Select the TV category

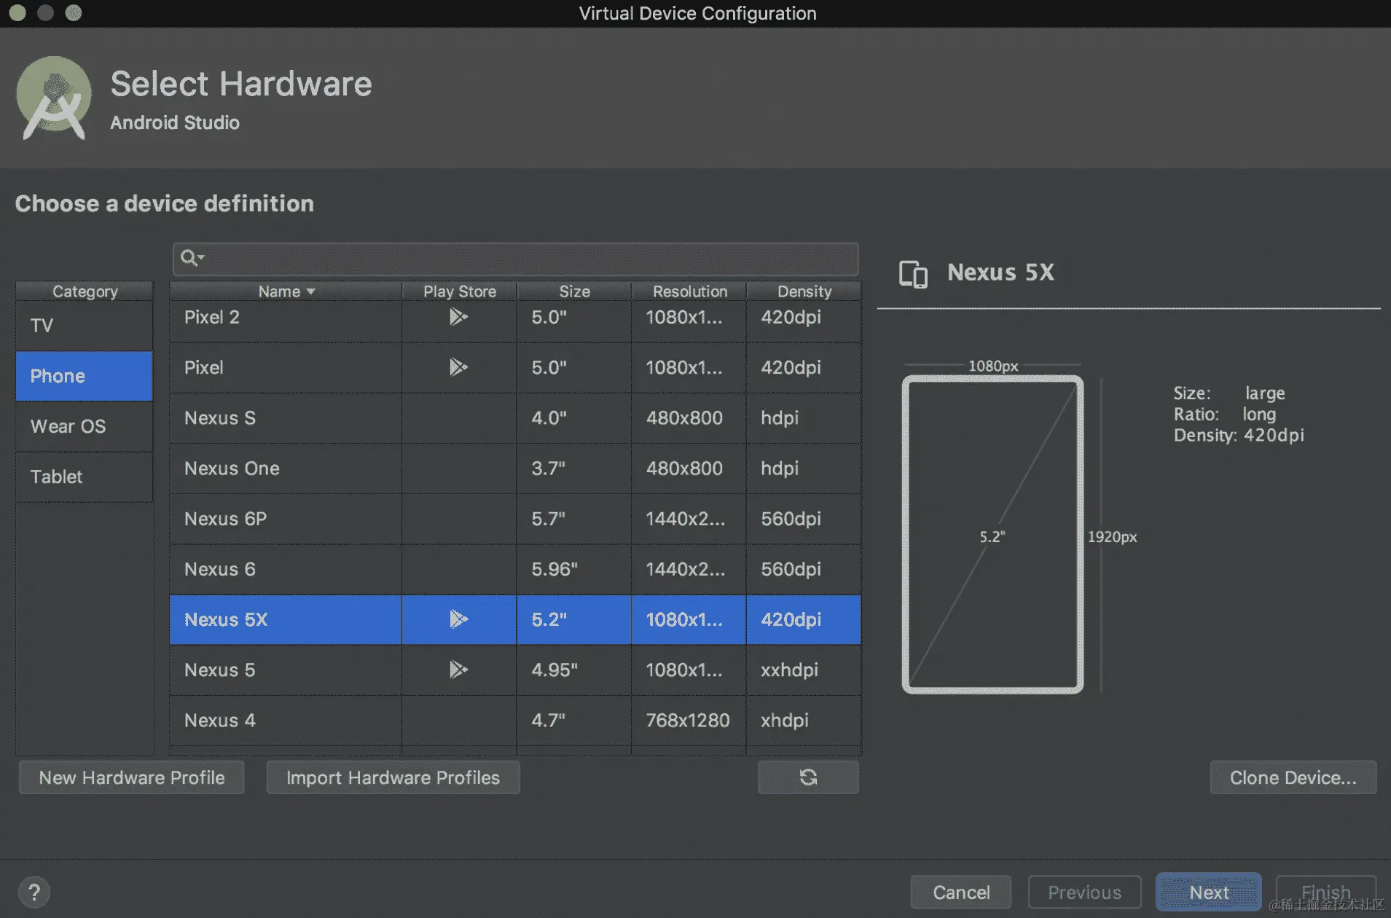(85, 326)
